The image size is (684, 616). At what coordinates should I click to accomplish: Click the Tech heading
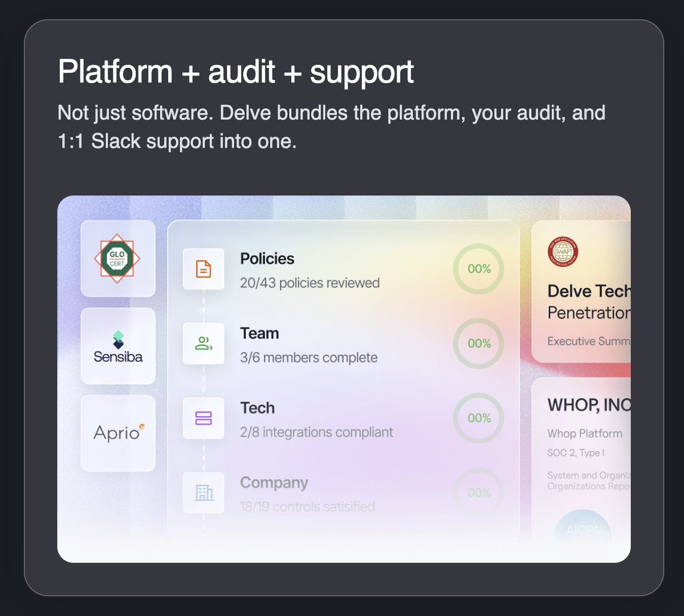pyautogui.click(x=257, y=408)
